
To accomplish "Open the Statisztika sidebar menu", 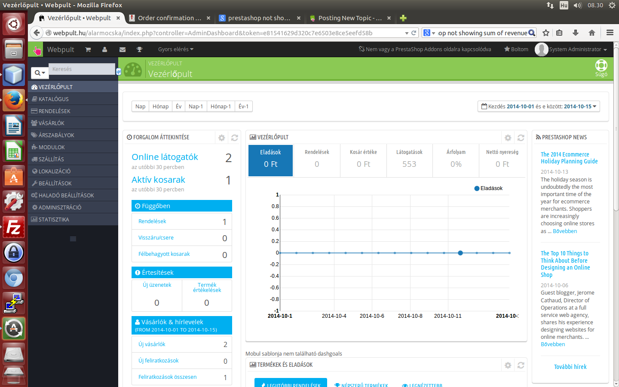I will 73,219.
